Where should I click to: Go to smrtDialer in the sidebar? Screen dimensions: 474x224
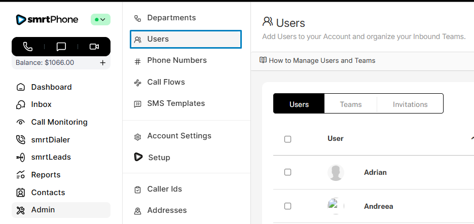pyautogui.click(x=50, y=140)
